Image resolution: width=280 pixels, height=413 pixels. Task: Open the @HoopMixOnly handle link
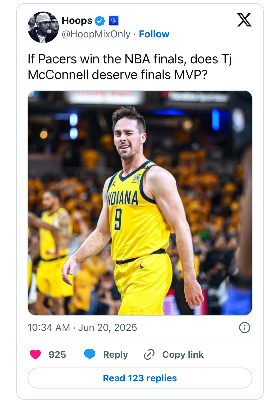(x=96, y=34)
